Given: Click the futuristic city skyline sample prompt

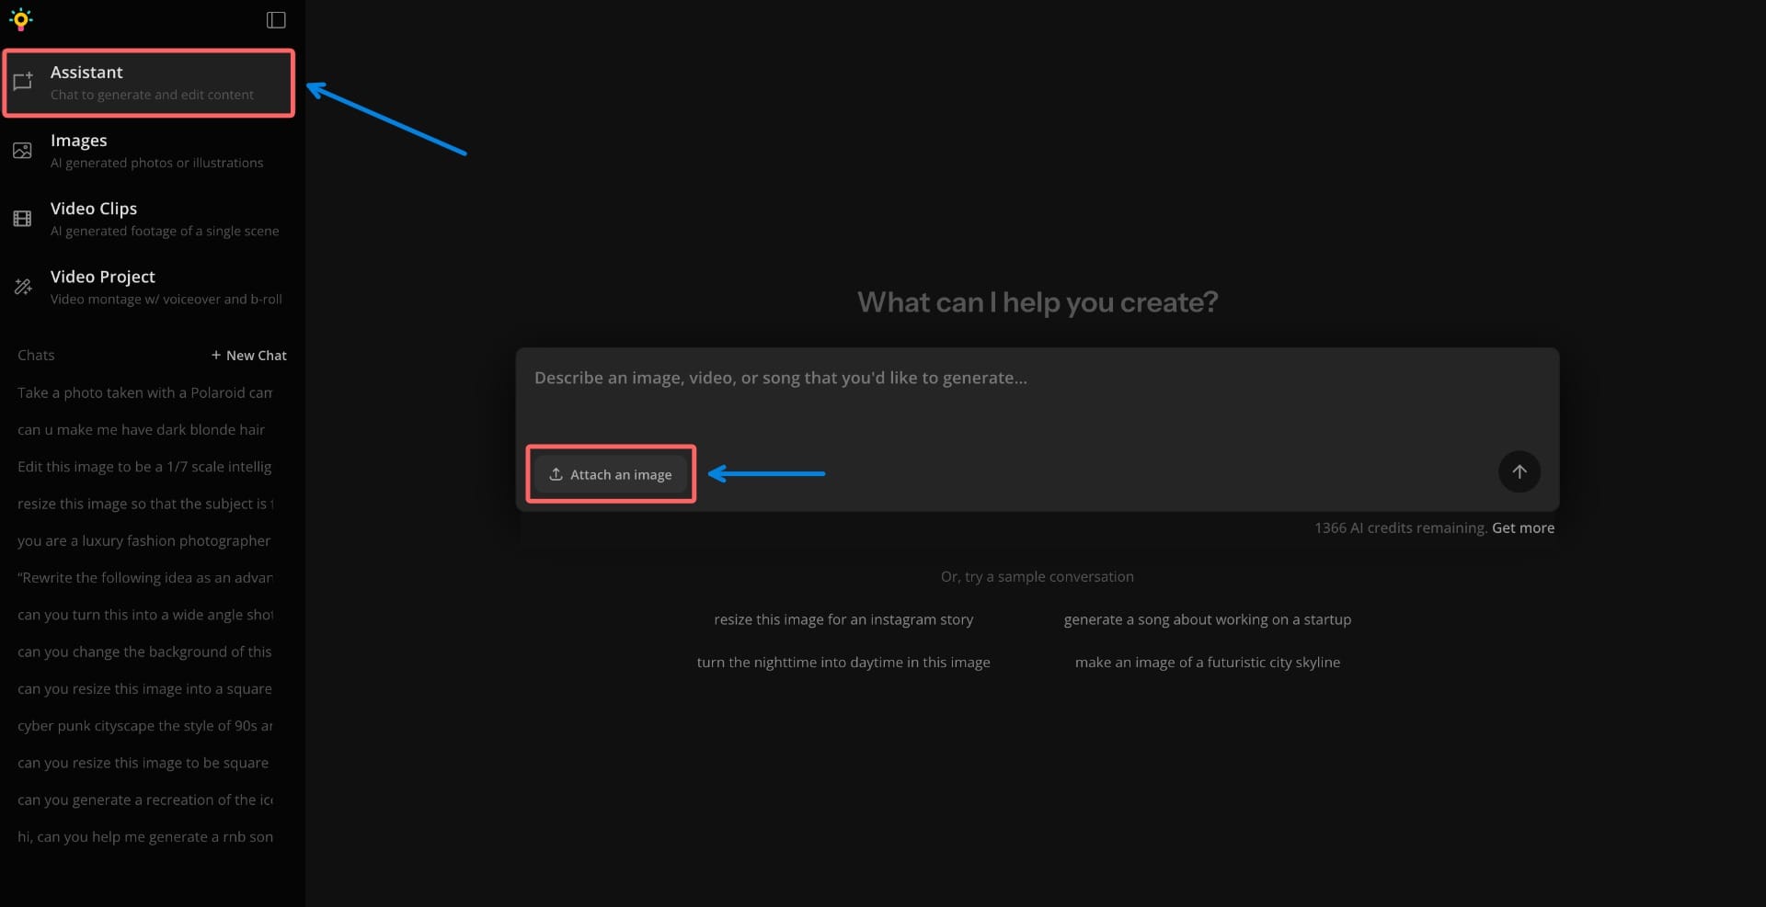Looking at the screenshot, I should (x=1208, y=662).
